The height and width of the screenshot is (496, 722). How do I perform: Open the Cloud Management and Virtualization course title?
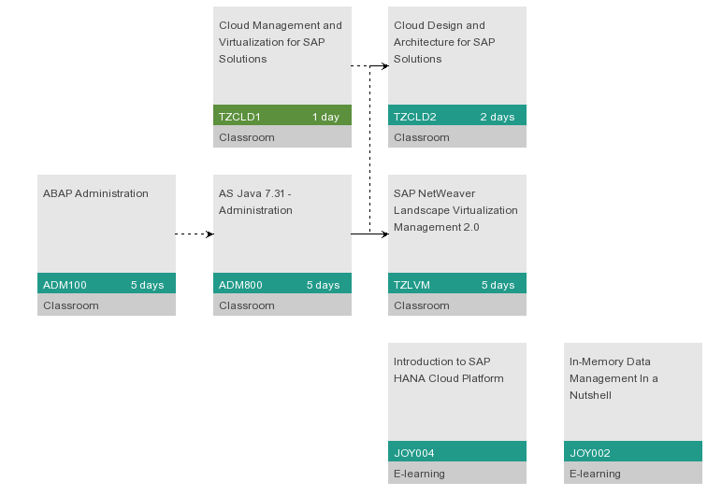click(281, 42)
